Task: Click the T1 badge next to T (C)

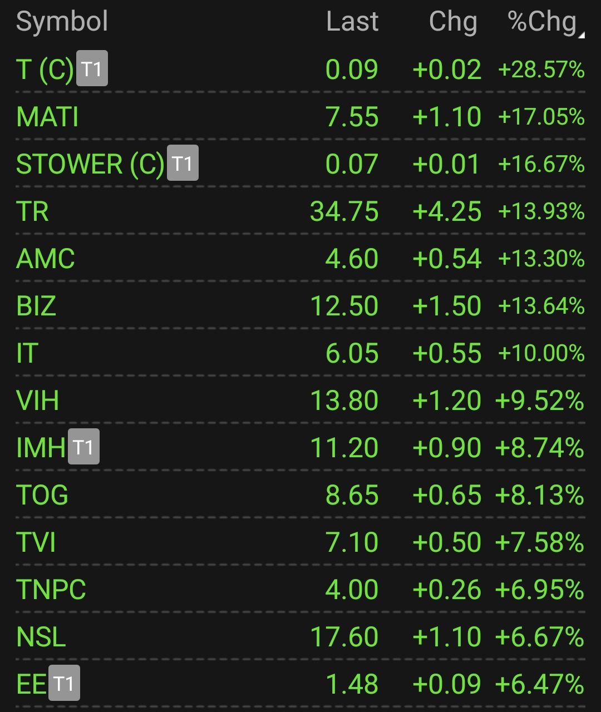Action: click(x=92, y=68)
